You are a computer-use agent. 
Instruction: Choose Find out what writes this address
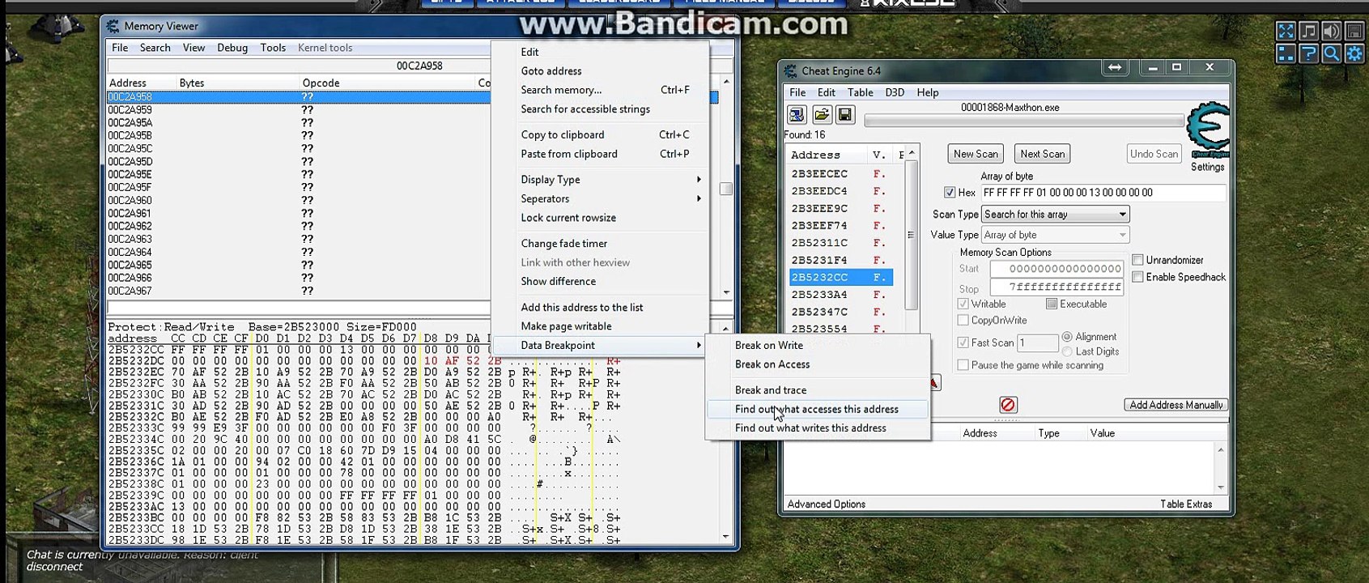(817, 428)
